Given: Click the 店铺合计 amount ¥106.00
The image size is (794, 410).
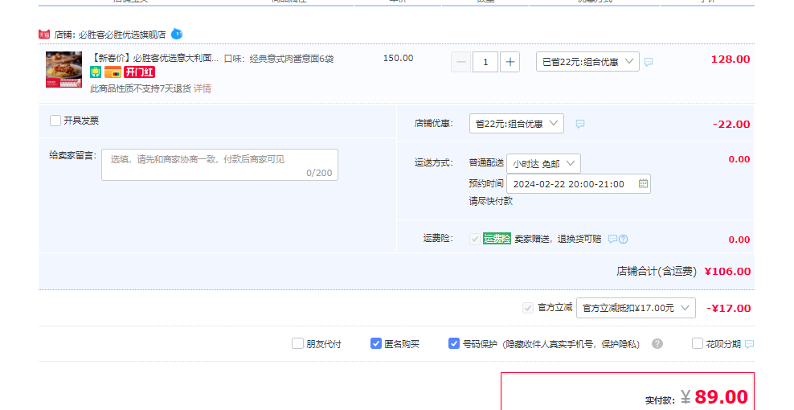Looking at the screenshot, I should click(x=727, y=271).
